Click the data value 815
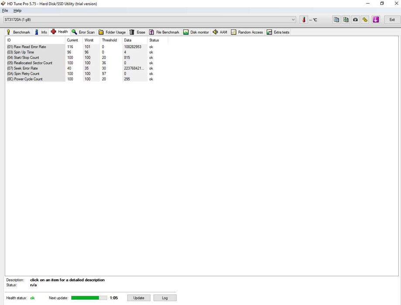 pos(127,58)
